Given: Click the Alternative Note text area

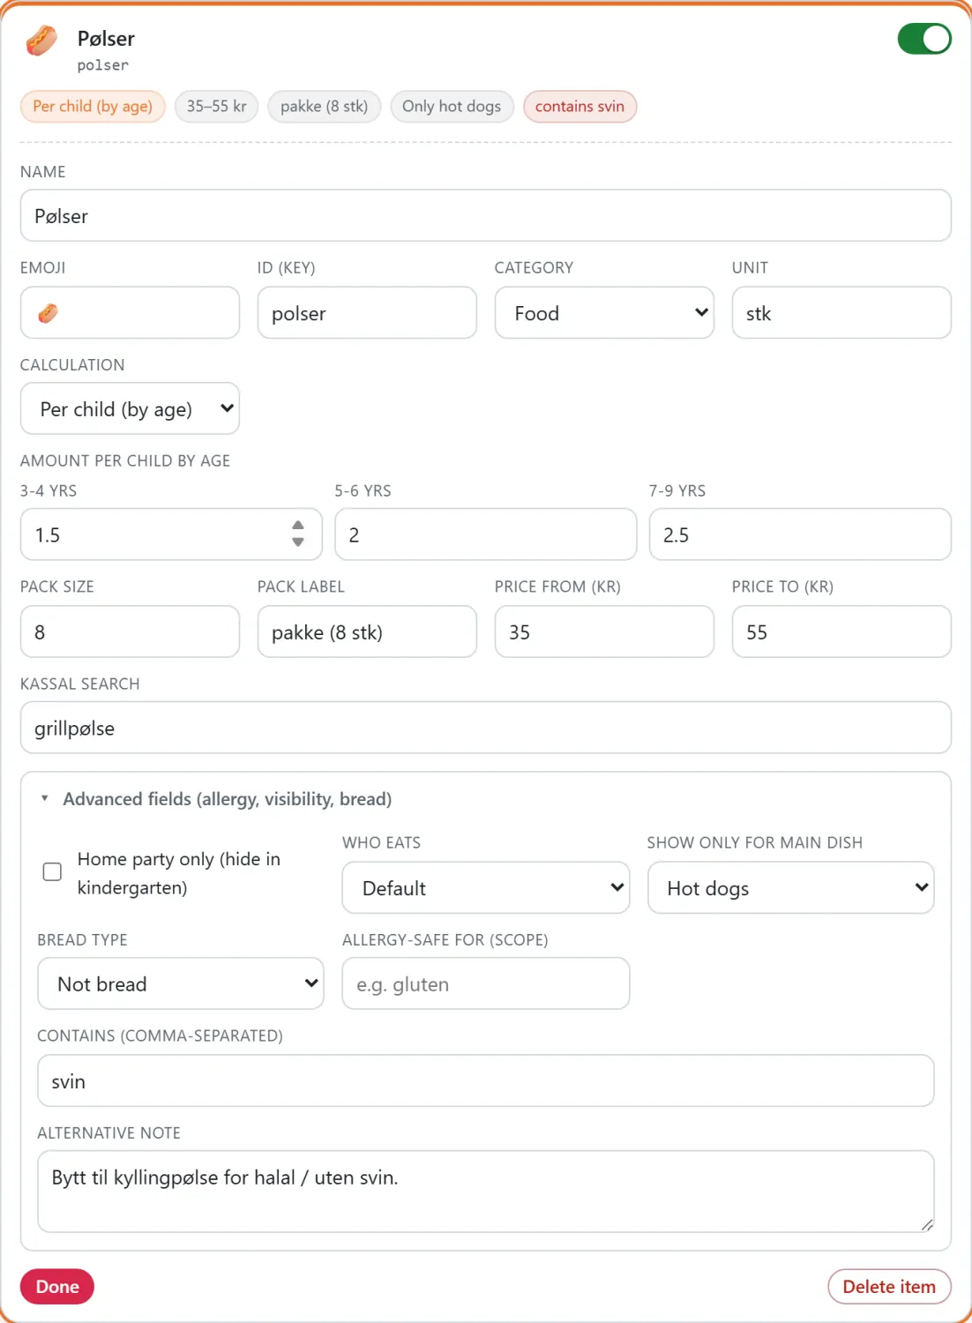Looking at the screenshot, I should pos(486,1191).
